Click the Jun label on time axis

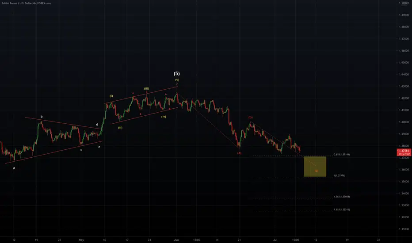point(176,240)
